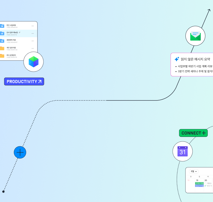Click the 개인 업무자료 folder name

click(11, 48)
